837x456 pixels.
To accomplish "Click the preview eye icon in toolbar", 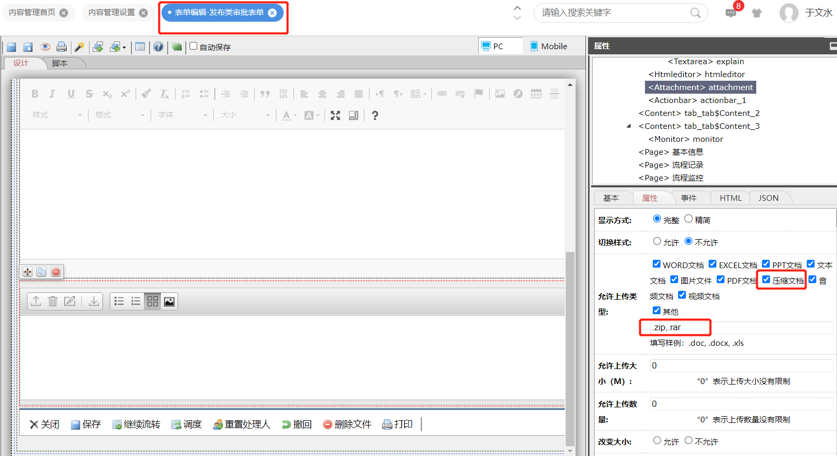I will tap(45, 47).
